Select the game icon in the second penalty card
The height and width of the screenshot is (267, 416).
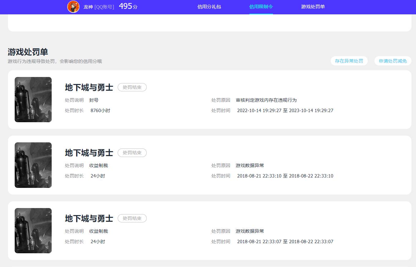click(x=33, y=165)
